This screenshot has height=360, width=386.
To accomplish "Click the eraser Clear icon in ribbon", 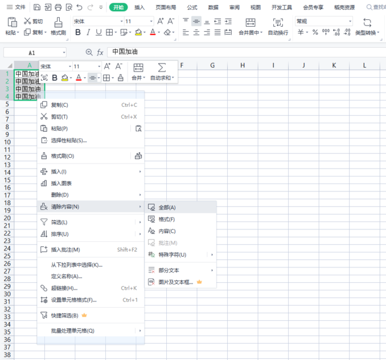I will (167, 32).
